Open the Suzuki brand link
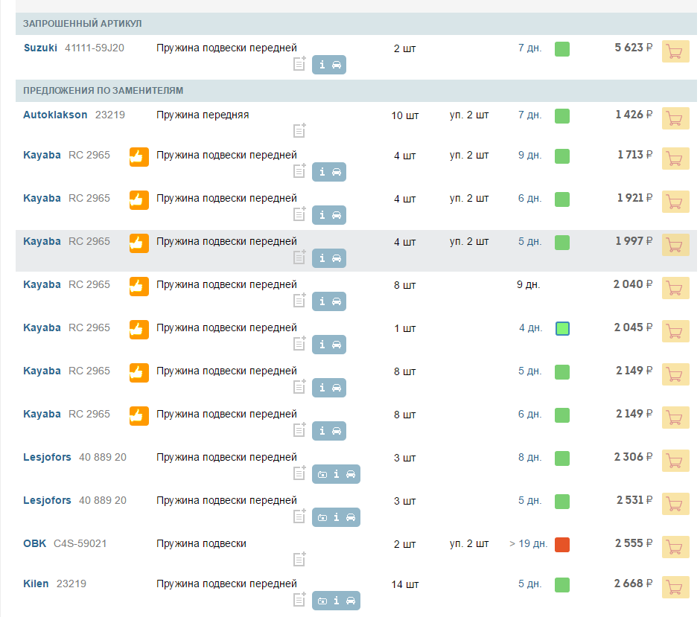 (x=40, y=48)
